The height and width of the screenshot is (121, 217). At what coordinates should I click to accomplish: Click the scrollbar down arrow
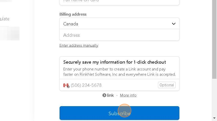click(214, 118)
